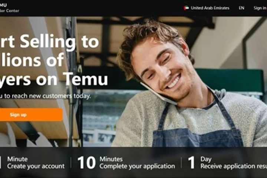Open the Sign in link
Viewport: 267px width, 178px height.
tap(260, 8)
